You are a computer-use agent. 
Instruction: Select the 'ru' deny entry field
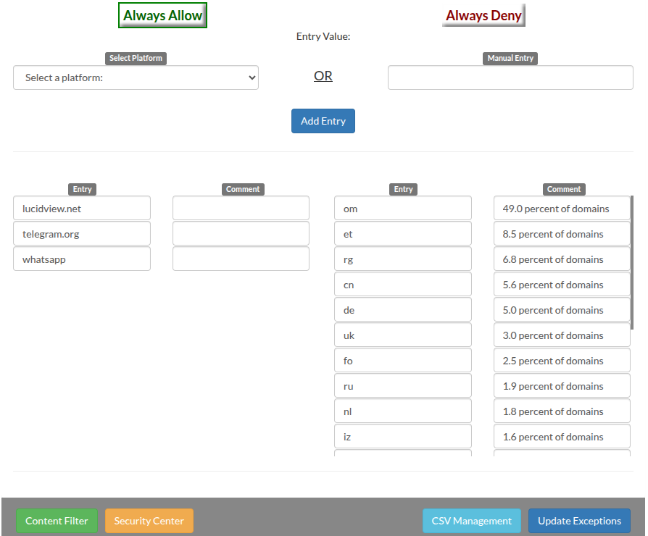(403, 386)
